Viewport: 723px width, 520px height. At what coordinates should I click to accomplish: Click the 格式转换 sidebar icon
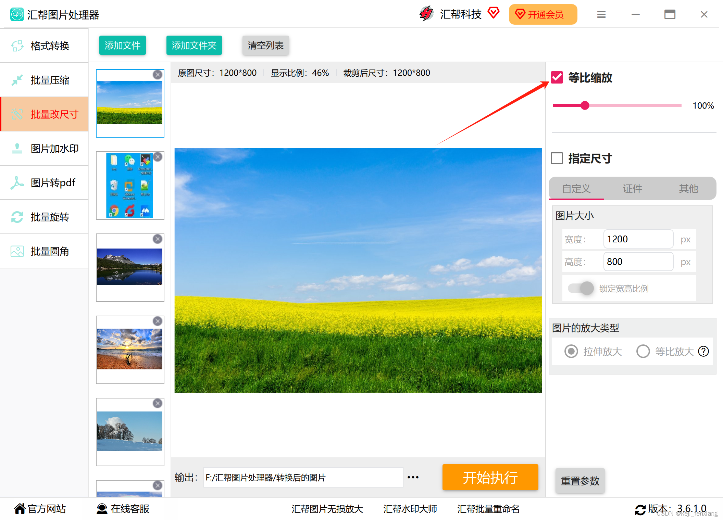tap(17, 46)
